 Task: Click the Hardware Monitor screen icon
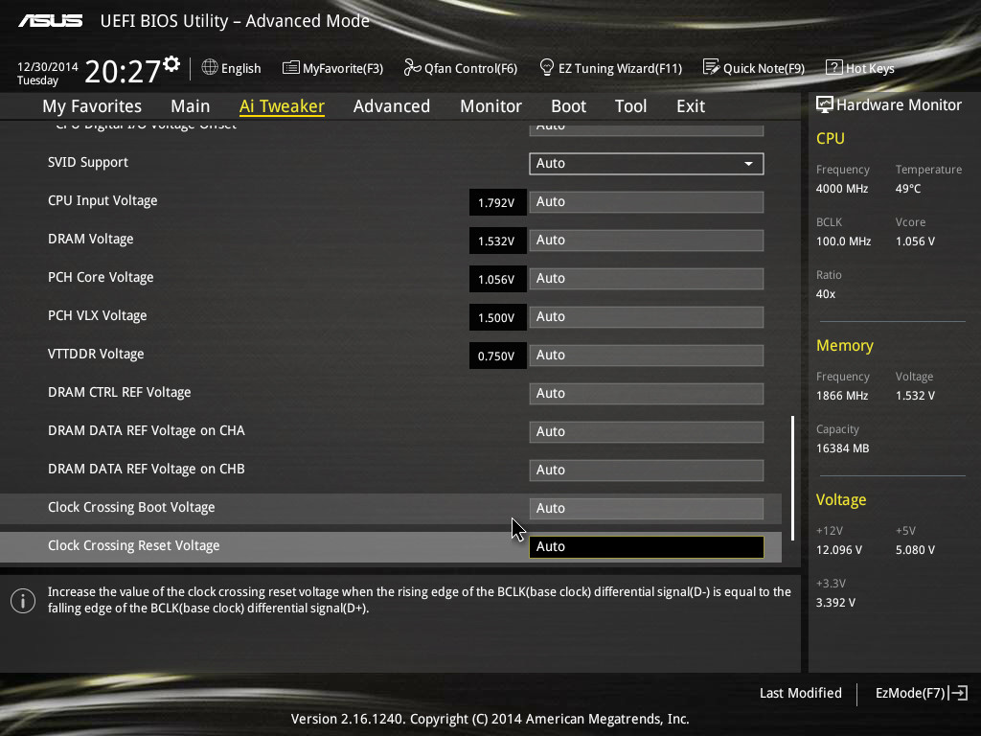click(825, 104)
